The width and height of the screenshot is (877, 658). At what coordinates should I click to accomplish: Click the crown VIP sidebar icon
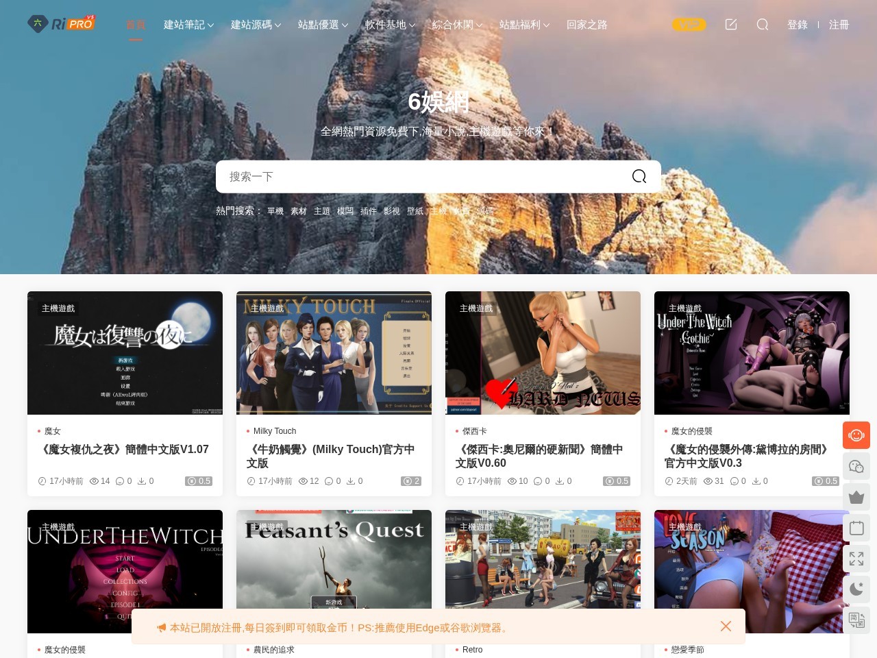tap(856, 497)
